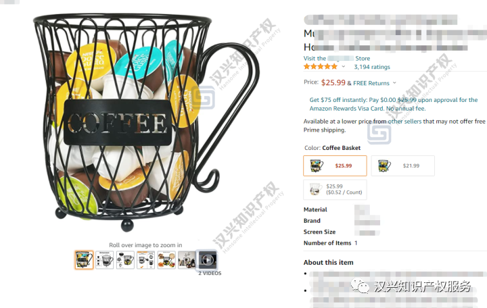This screenshot has width=487, height=308.
Task: Click the 2 VIDEOS label
Action: coord(210,274)
